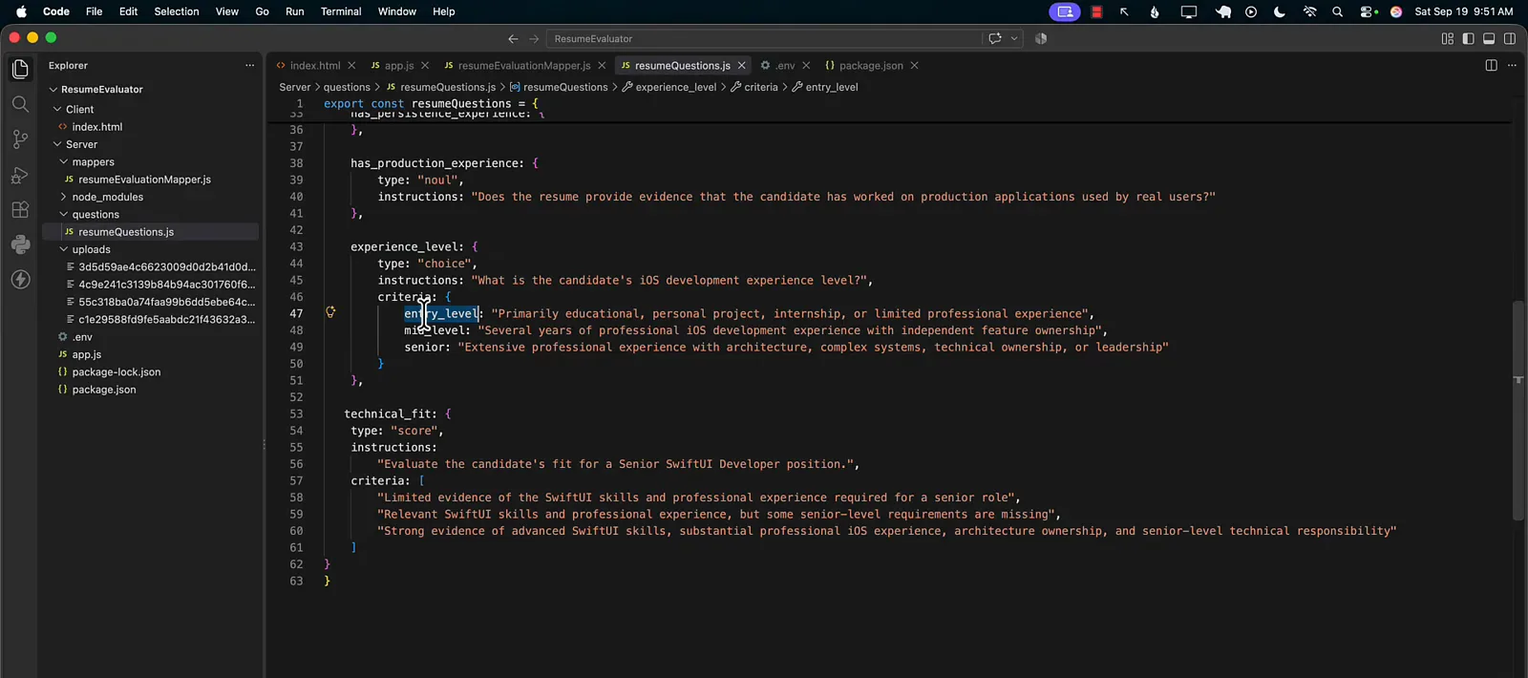Click the editor vertical scrollbar thumb
The image size is (1528, 678).
(x=1518, y=411)
